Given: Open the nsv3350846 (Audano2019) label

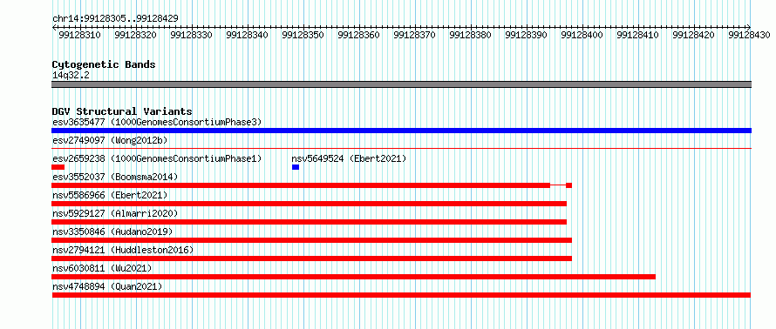Looking at the screenshot, I should pos(112,232).
